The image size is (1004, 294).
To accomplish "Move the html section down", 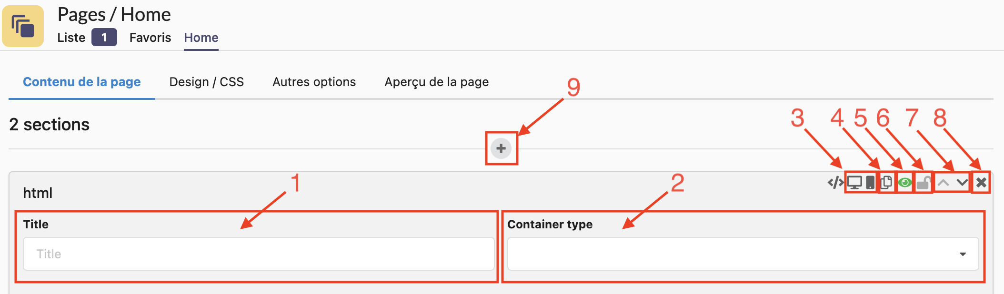I will point(962,183).
